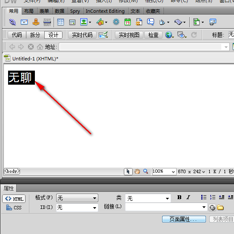The height and width of the screenshot is (234, 234).
Task: Switch to 设计 view
Action: click(x=53, y=35)
